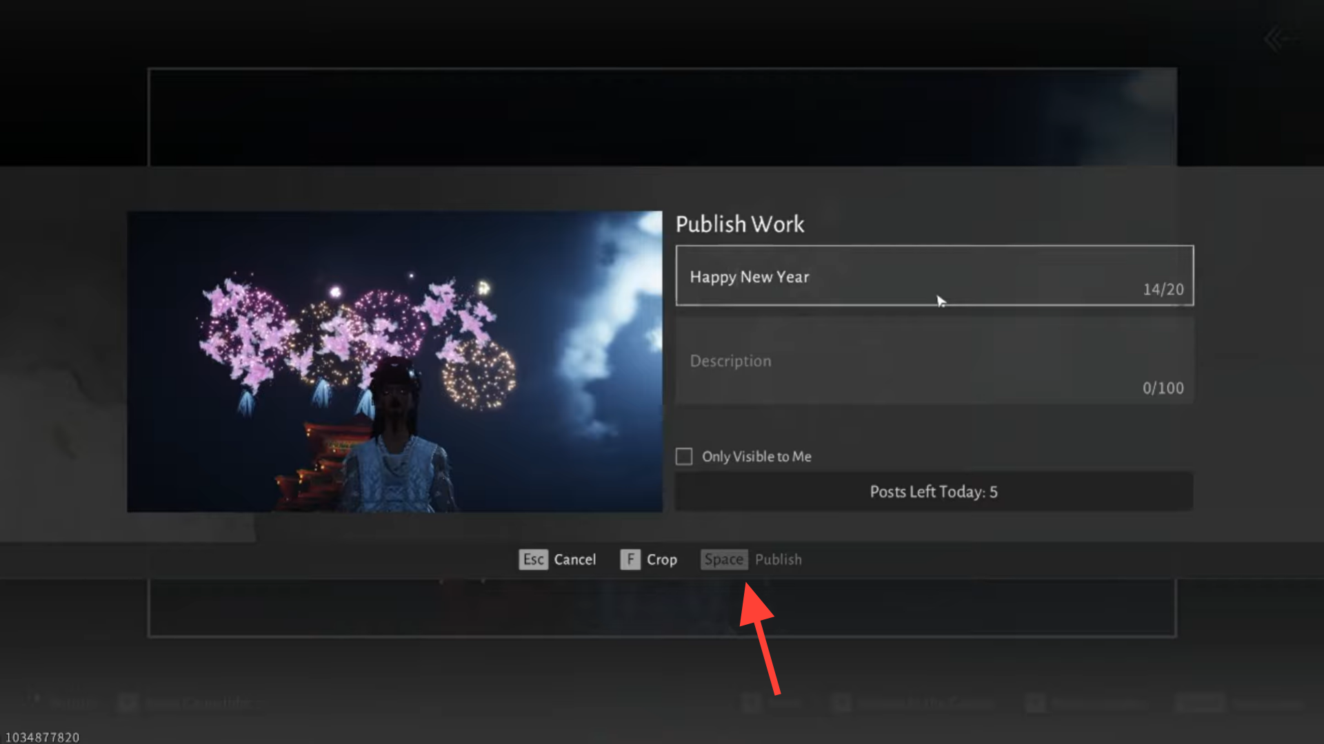Click the Publish label
Image resolution: width=1324 pixels, height=744 pixels.
point(778,559)
